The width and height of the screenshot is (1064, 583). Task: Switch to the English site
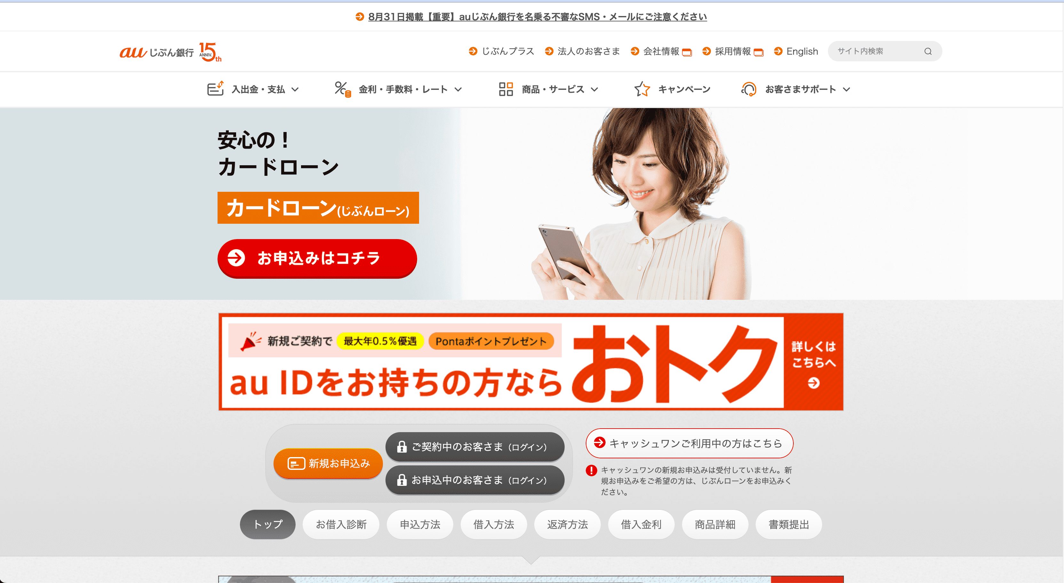pos(802,51)
